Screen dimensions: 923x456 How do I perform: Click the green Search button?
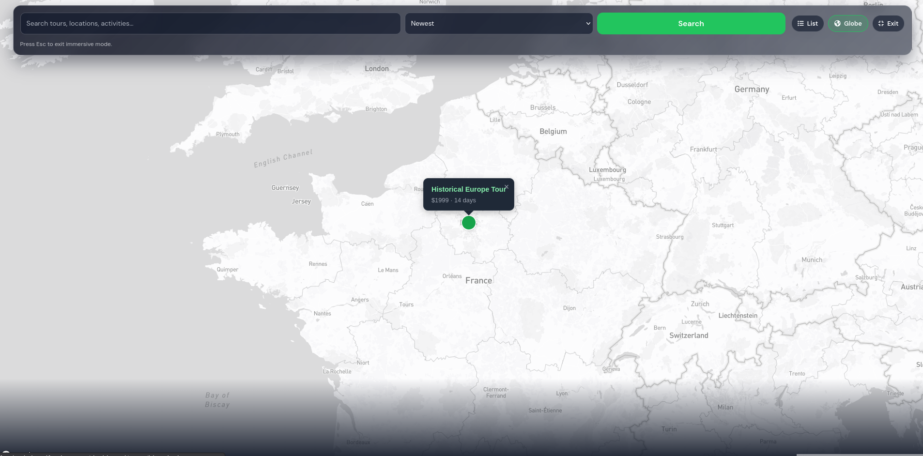(691, 23)
